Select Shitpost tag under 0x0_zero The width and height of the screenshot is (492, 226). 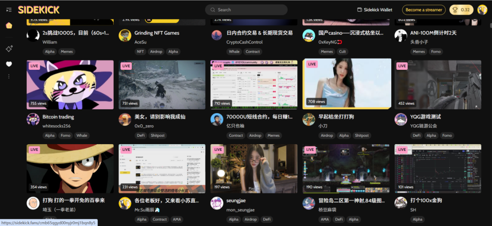(158, 136)
